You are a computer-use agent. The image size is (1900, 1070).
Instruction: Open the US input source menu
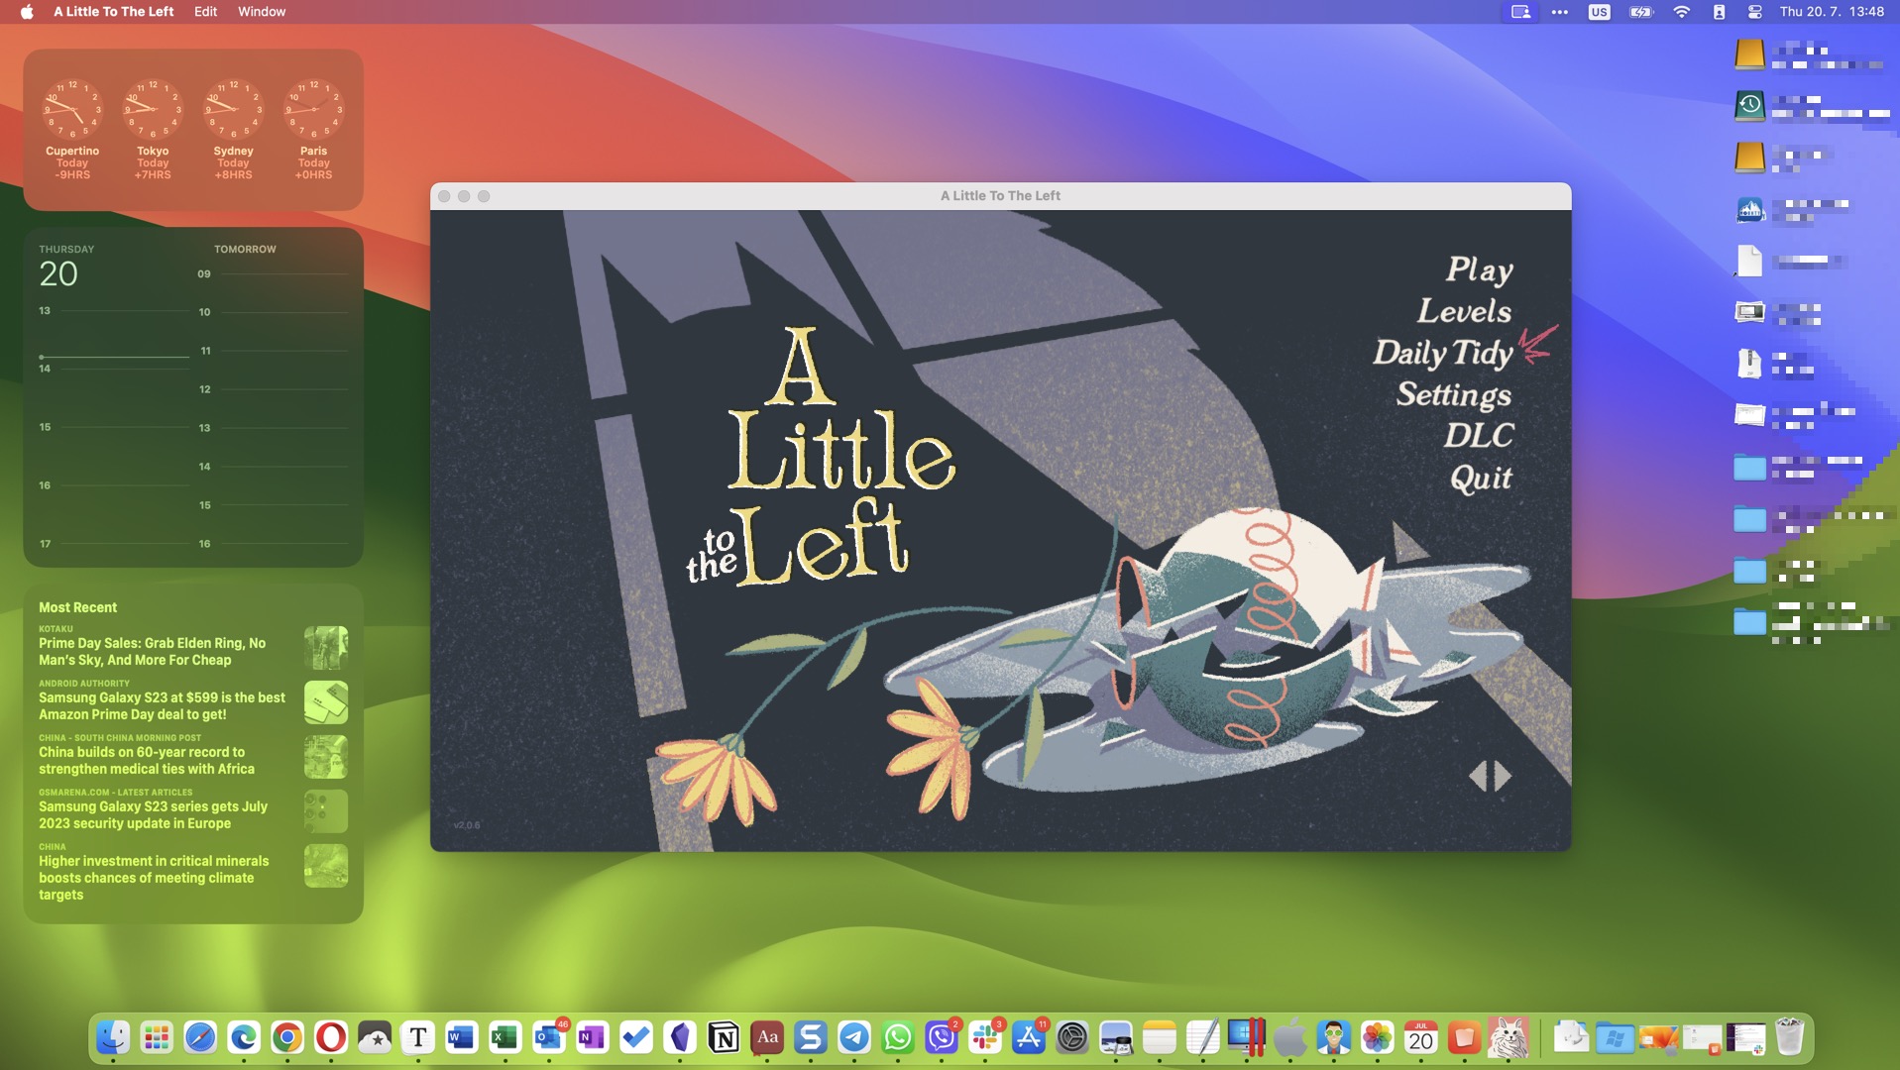1599,12
